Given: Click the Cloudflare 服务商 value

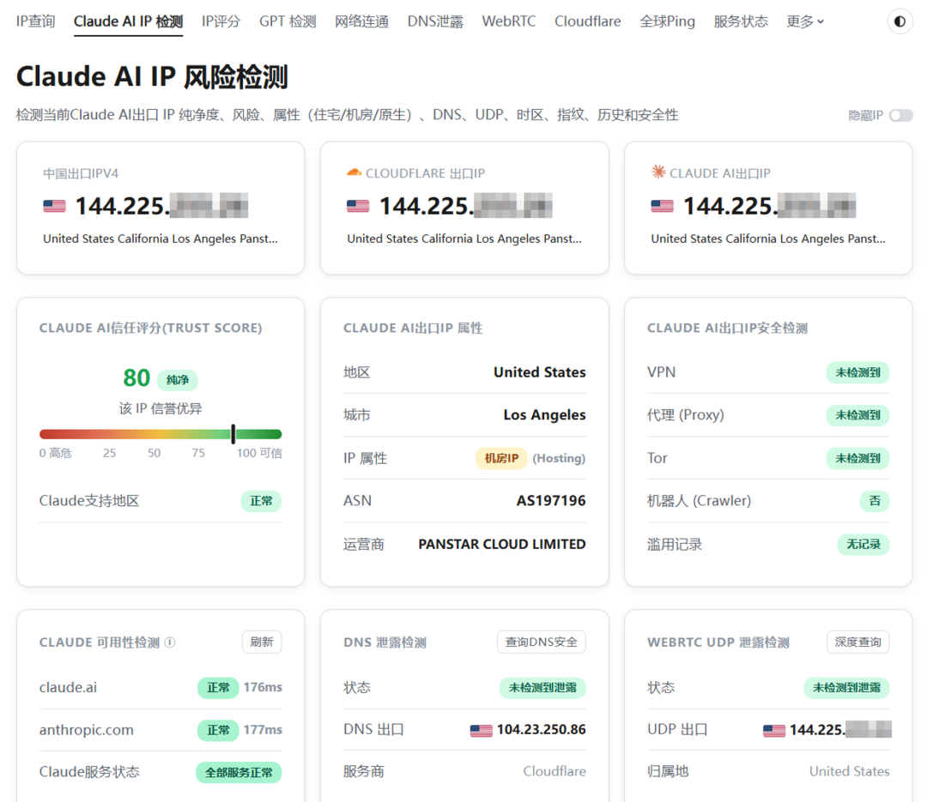Looking at the screenshot, I should (554, 771).
